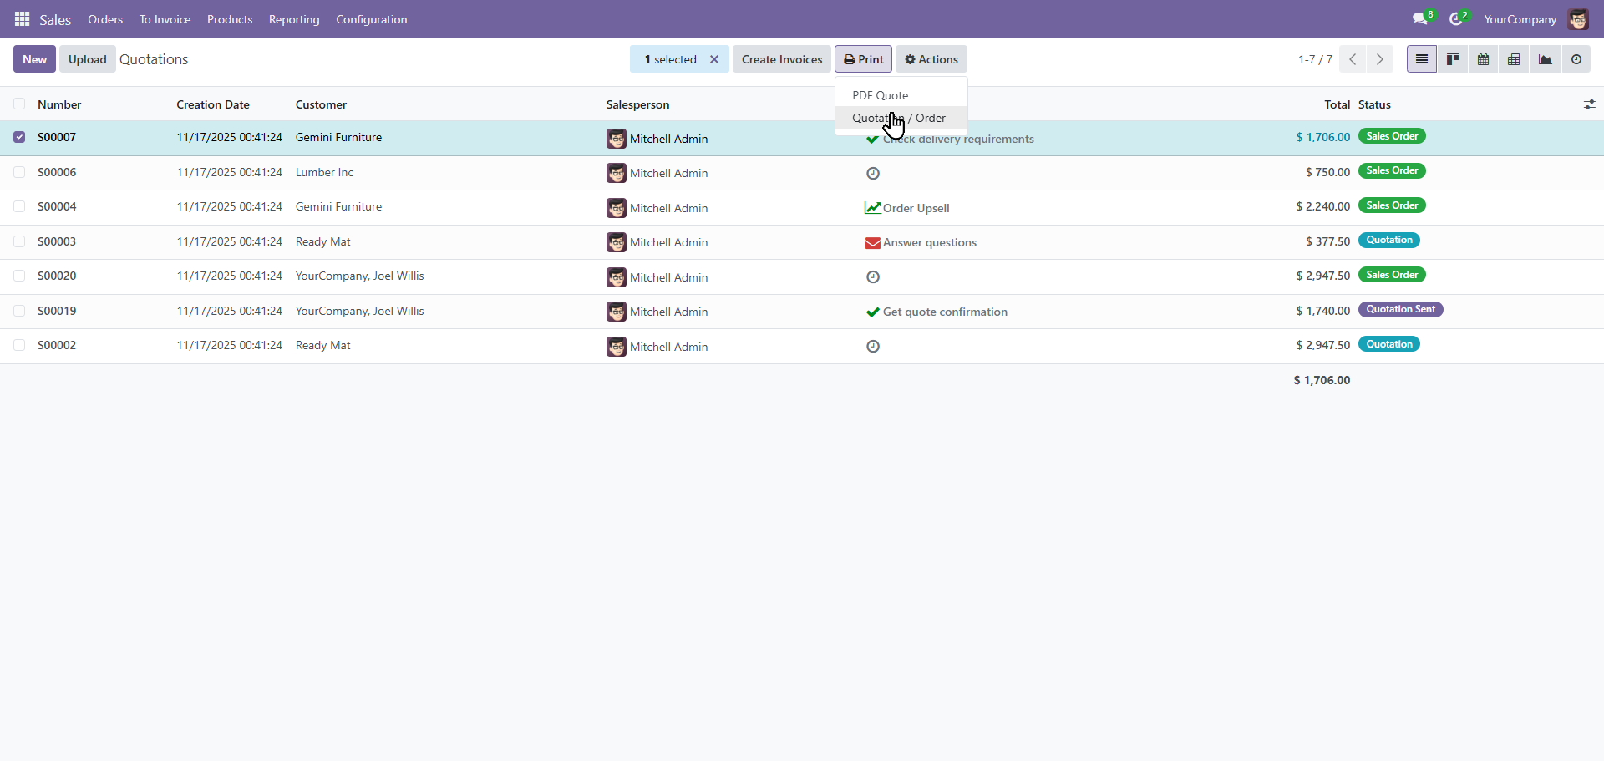Tick the checkbox for order S00006

pyautogui.click(x=19, y=172)
